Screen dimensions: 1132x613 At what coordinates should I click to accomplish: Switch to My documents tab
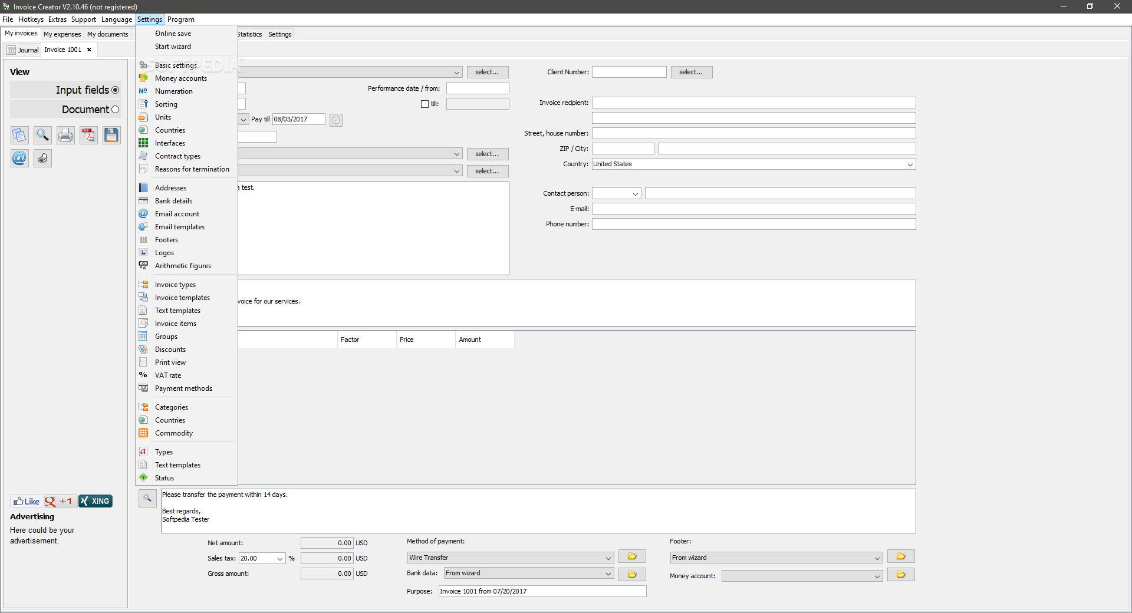107,34
